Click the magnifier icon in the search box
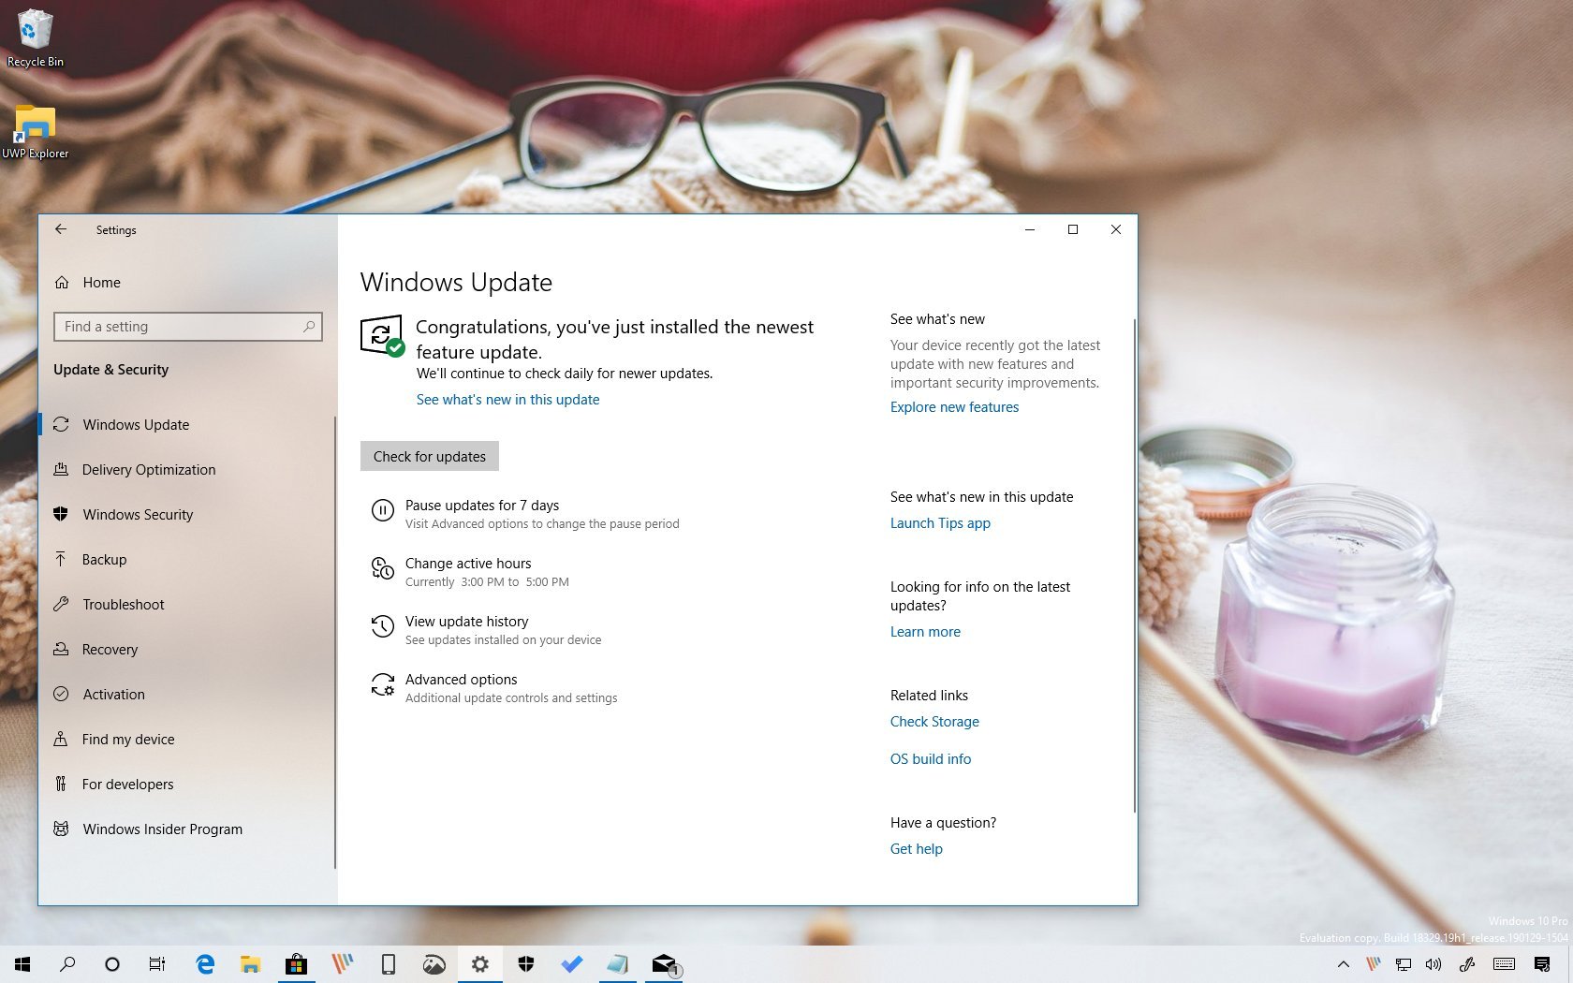Screen dimensions: 1573x983 [309, 327]
